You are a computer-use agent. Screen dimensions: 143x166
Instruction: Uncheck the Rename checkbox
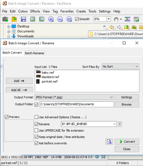pos(36,124)
